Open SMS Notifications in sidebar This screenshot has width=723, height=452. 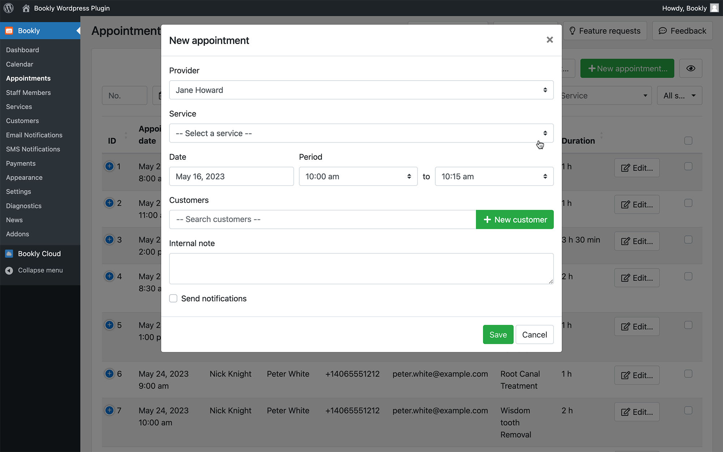tap(33, 149)
